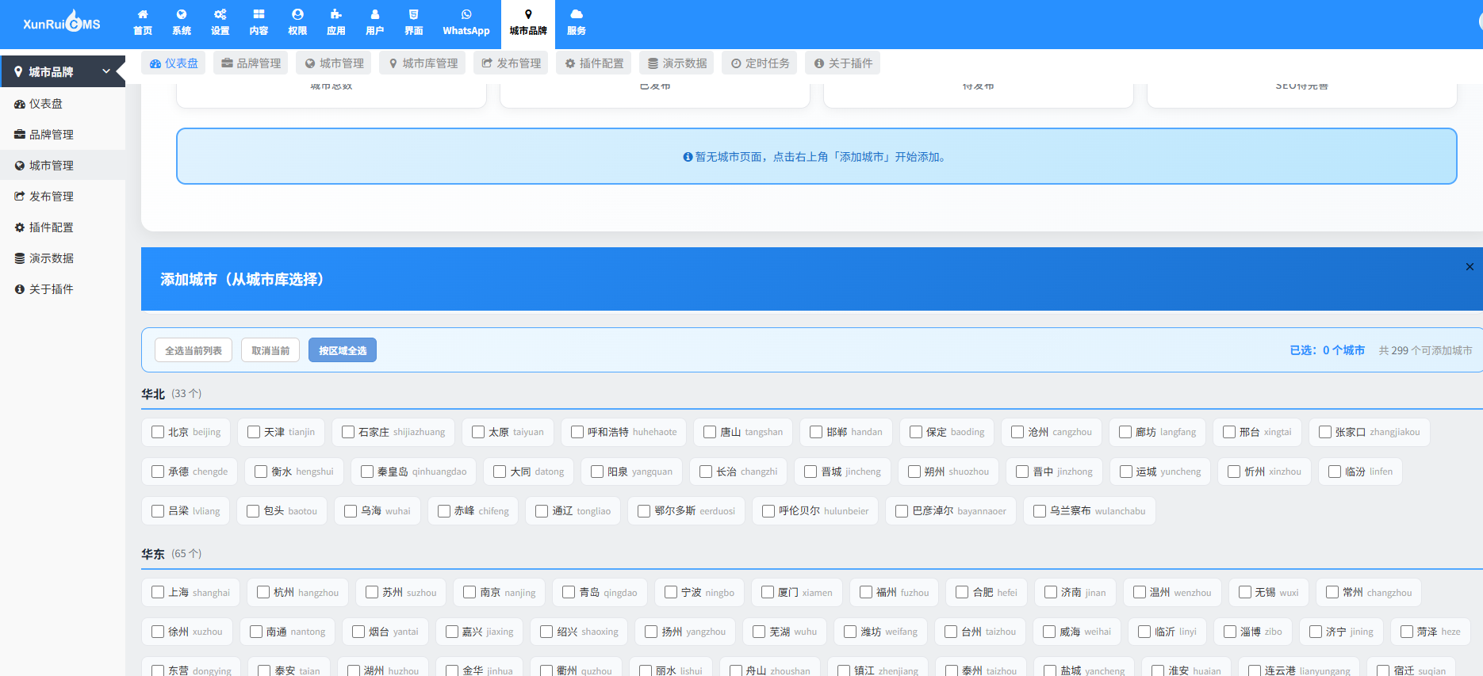Open sidebar 插件配置 gear item
1483x676 pixels.
pyautogui.click(x=63, y=227)
